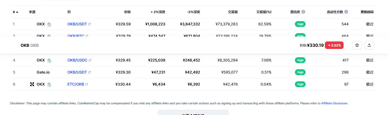Open the Affiliate Disclosure link
The width and height of the screenshot is (388, 115).
(x=334, y=103)
